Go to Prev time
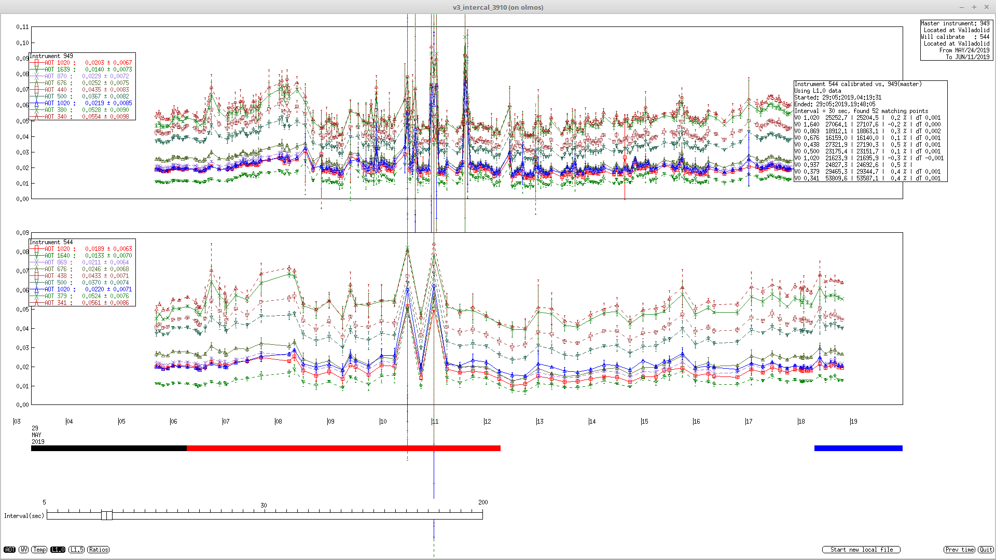The image size is (996, 560). click(959, 550)
